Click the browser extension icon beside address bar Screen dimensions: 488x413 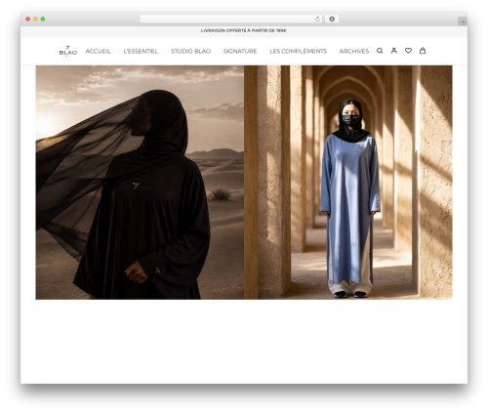click(x=332, y=20)
